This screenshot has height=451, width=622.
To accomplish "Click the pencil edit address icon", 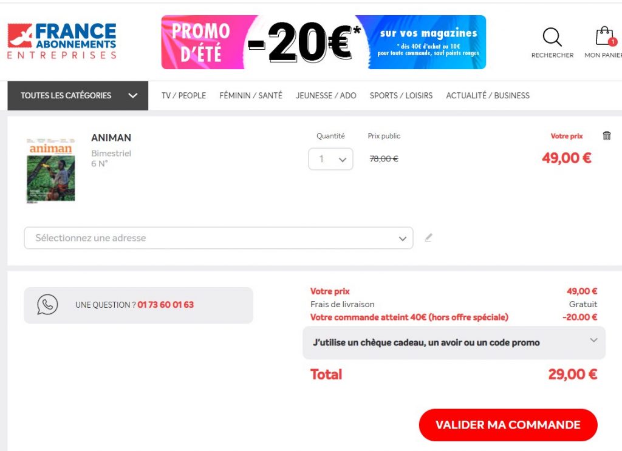I will point(428,238).
